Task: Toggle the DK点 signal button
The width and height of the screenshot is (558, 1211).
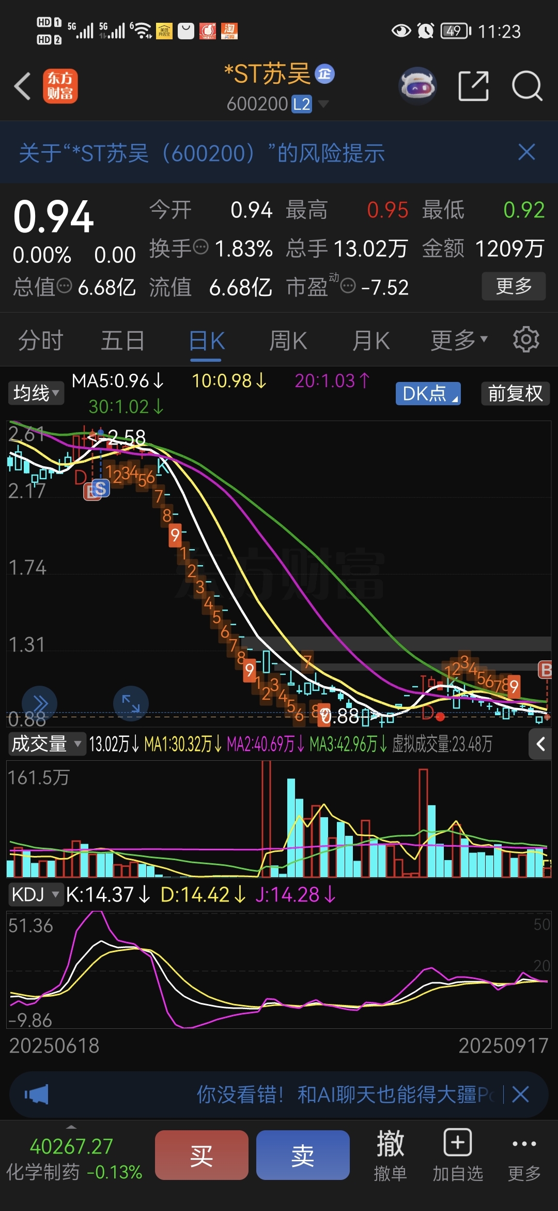Action: [428, 393]
